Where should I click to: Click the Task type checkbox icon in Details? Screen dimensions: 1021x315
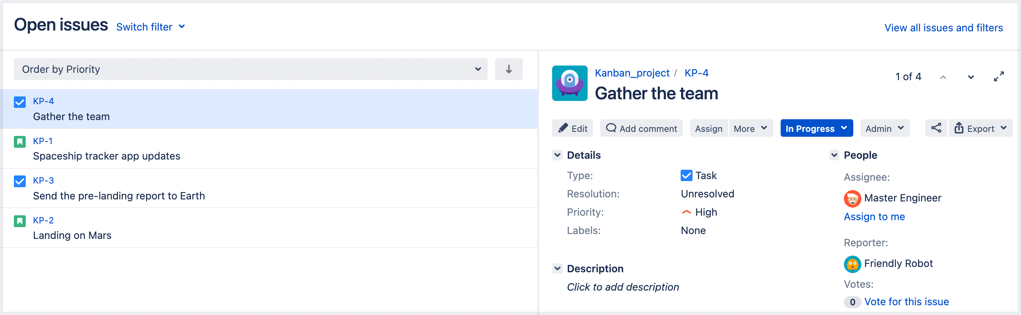(x=686, y=175)
